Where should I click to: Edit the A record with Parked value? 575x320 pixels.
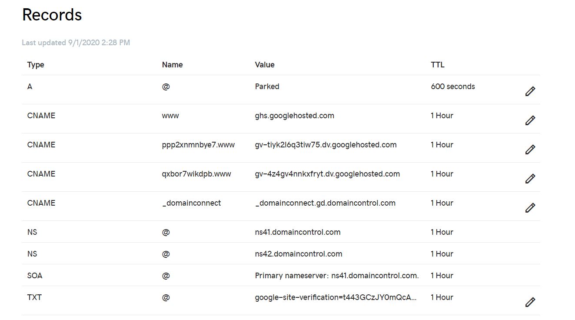click(x=530, y=91)
